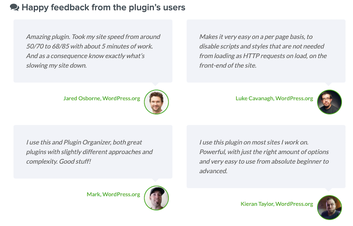
Task: Open the Kieran Taylor, WordPress.org link
Action: click(277, 204)
